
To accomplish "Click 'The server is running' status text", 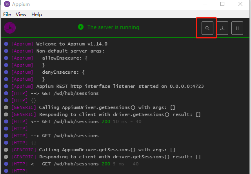I will (x=113, y=27).
